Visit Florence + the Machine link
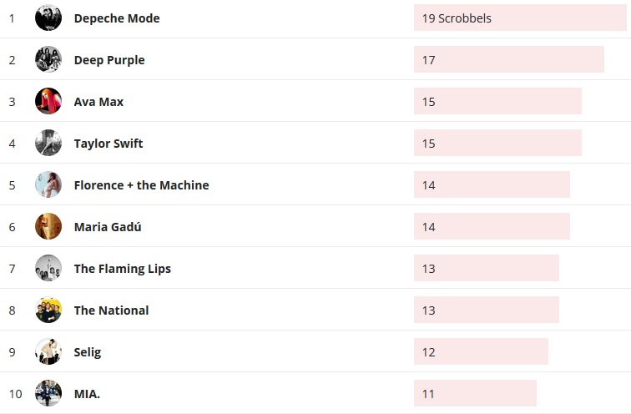 (x=141, y=185)
